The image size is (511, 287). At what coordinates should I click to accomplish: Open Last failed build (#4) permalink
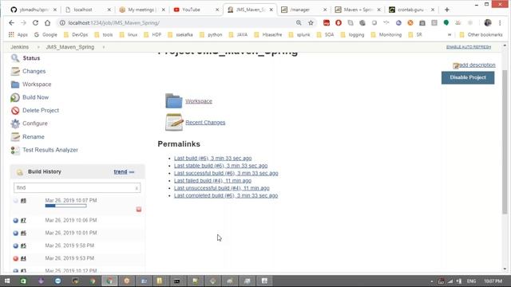coord(212,181)
